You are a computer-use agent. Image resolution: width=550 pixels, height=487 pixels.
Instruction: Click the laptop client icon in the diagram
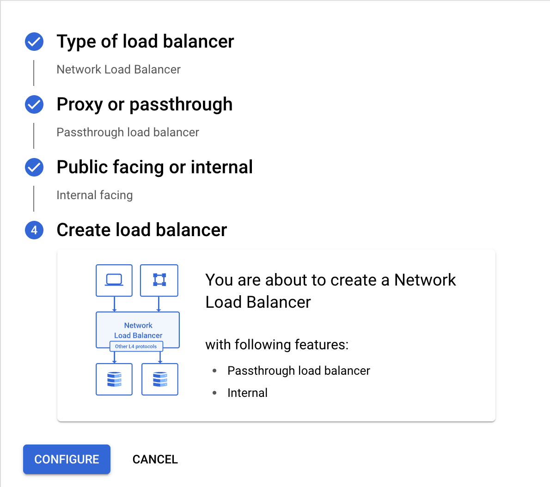coord(114,280)
